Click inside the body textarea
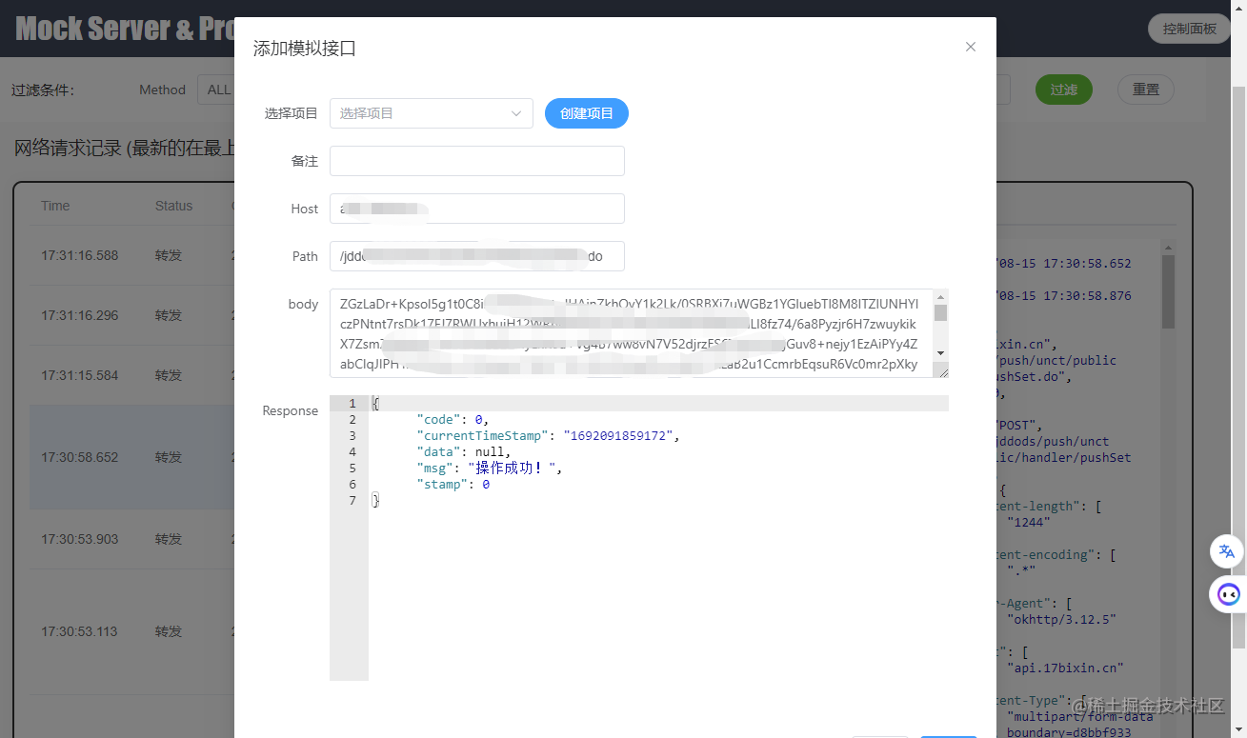This screenshot has width=1247, height=738. tap(632, 333)
